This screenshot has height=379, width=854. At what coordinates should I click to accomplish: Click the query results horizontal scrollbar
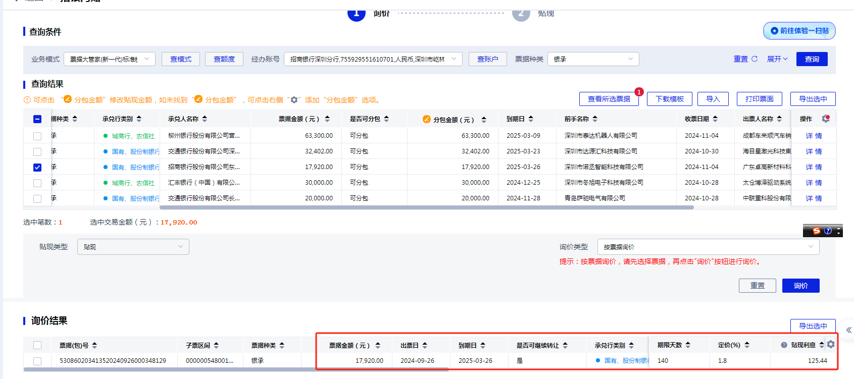pyautogui.click(x=426, y=207)
